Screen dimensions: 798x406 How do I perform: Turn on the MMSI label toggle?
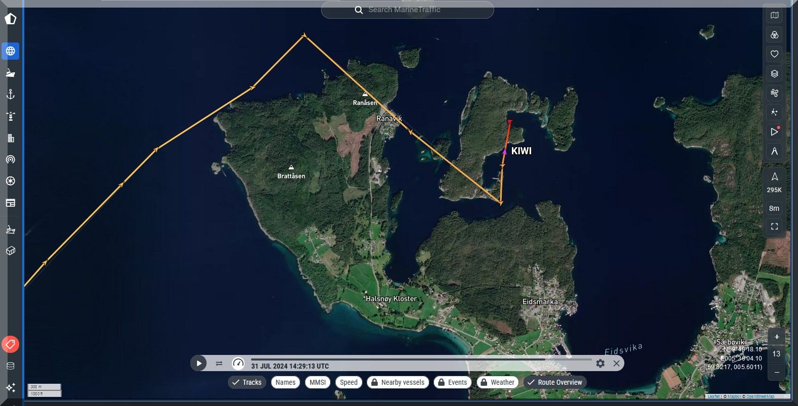point(317,382)
